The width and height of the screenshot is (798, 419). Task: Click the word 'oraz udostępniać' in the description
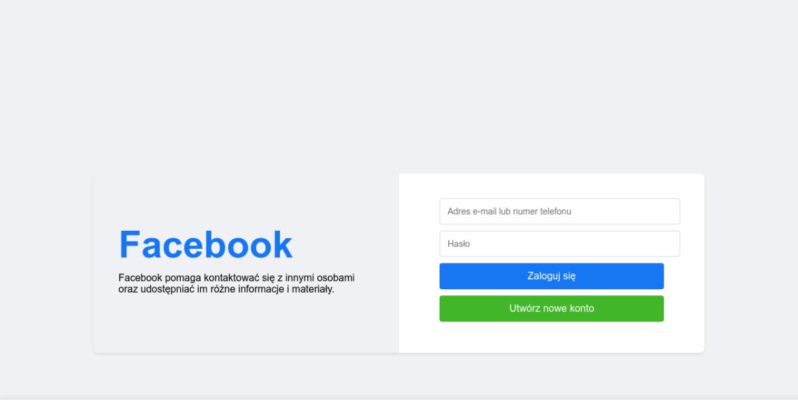156,289
